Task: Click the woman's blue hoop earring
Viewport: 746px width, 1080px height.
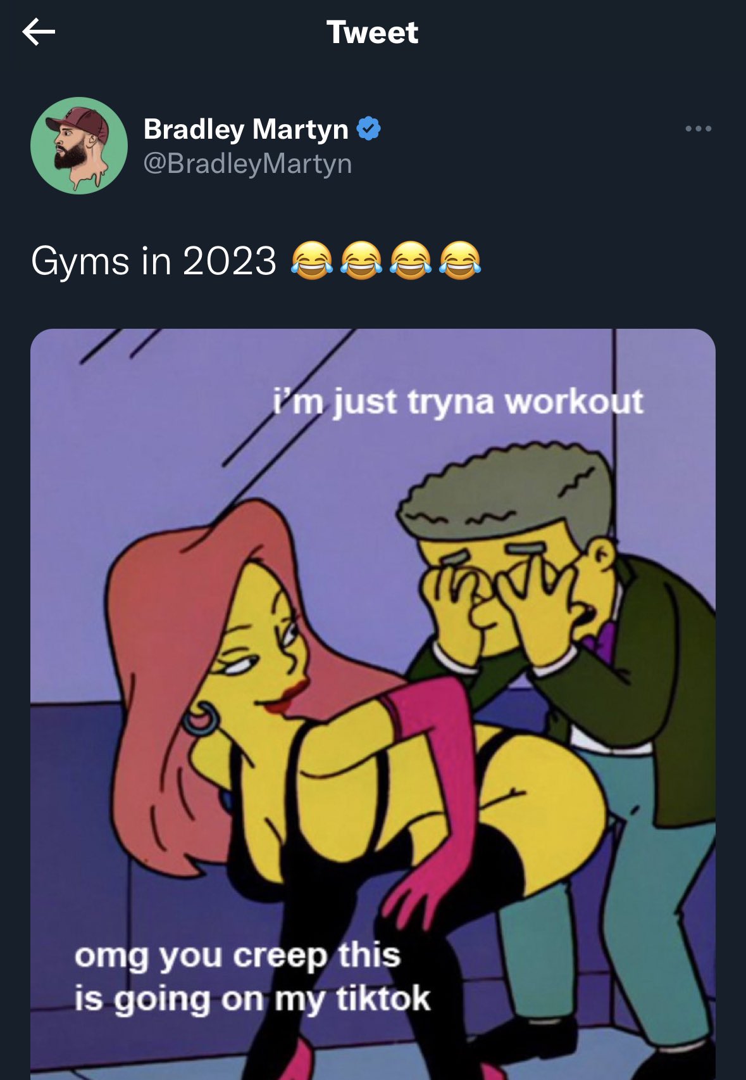Action: (201, 718)
